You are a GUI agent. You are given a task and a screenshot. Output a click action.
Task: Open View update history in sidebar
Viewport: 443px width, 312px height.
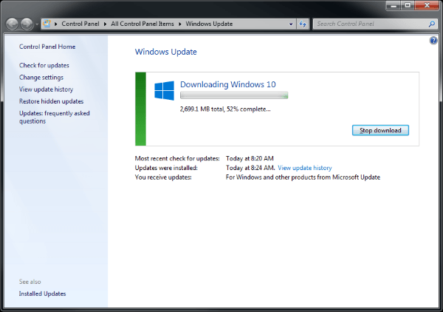click(46, 89)
